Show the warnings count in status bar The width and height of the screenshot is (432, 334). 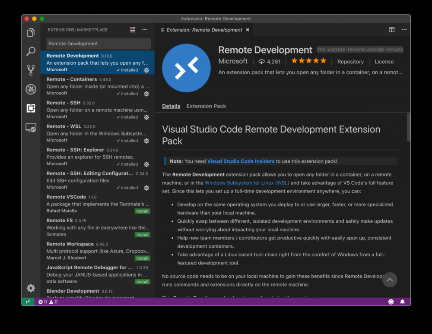(53, 302)
